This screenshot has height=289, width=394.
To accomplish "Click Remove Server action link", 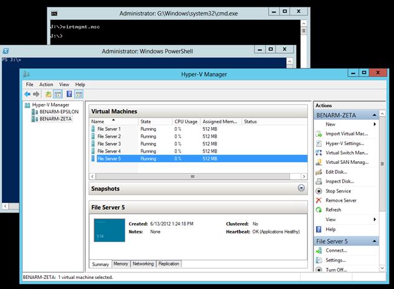I will point(341,201).
